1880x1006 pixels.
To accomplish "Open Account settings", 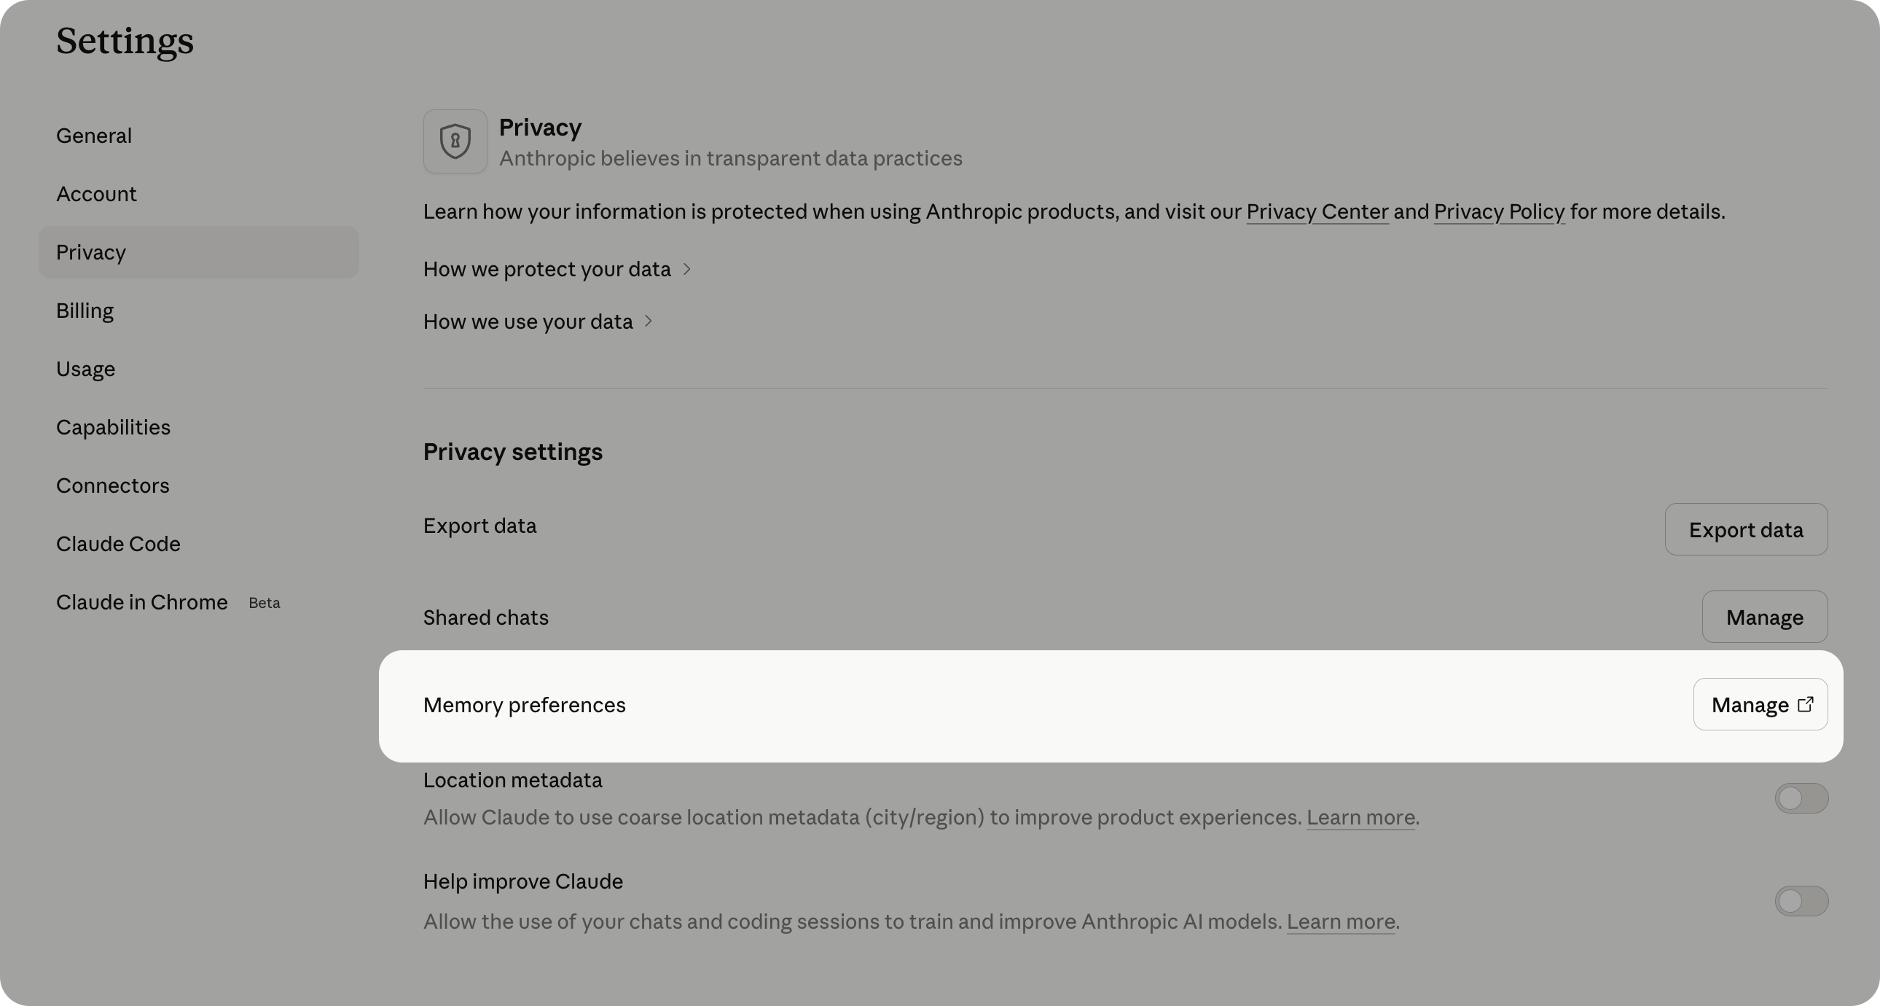I will pos(96,193).
